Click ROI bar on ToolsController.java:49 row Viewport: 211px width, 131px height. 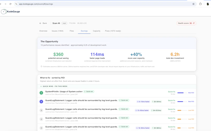point(182,110)
